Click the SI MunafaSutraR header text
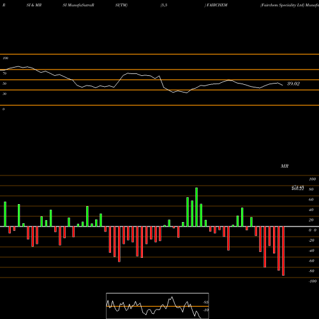This screenshot has width=319, height=319. tap(78, 5)
